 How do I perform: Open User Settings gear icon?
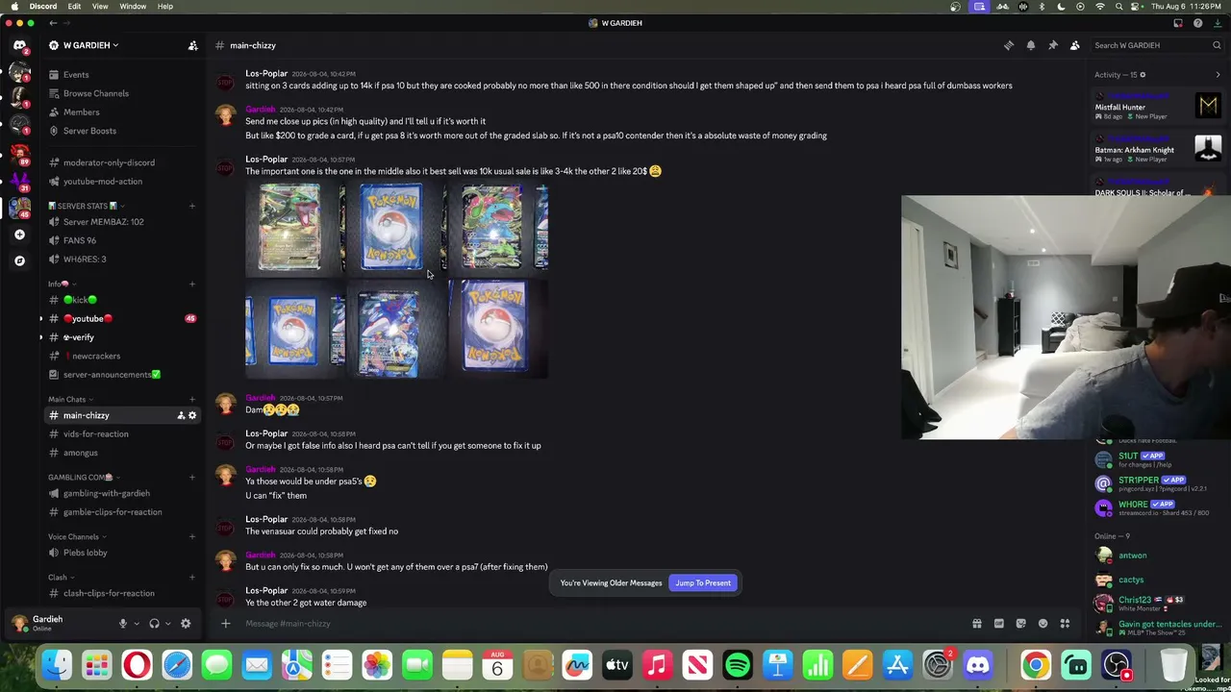(186, 624)
